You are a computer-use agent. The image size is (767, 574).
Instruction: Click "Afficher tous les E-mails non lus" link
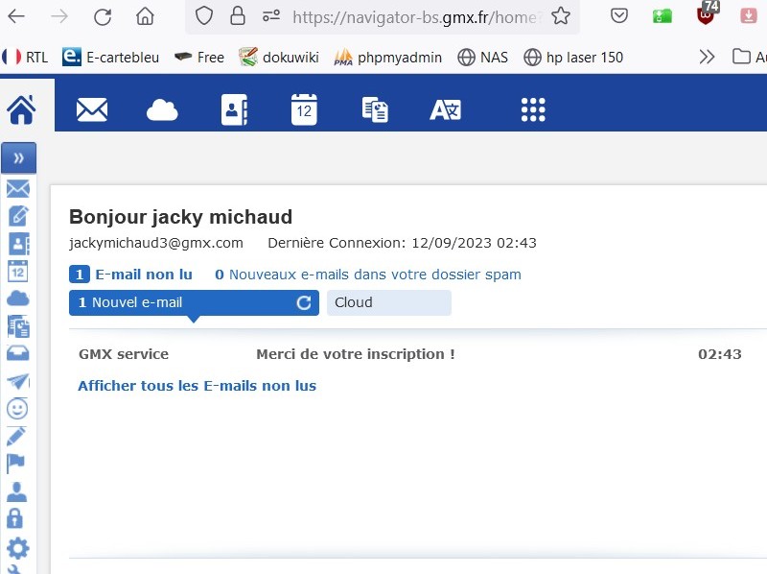point(197,386)
